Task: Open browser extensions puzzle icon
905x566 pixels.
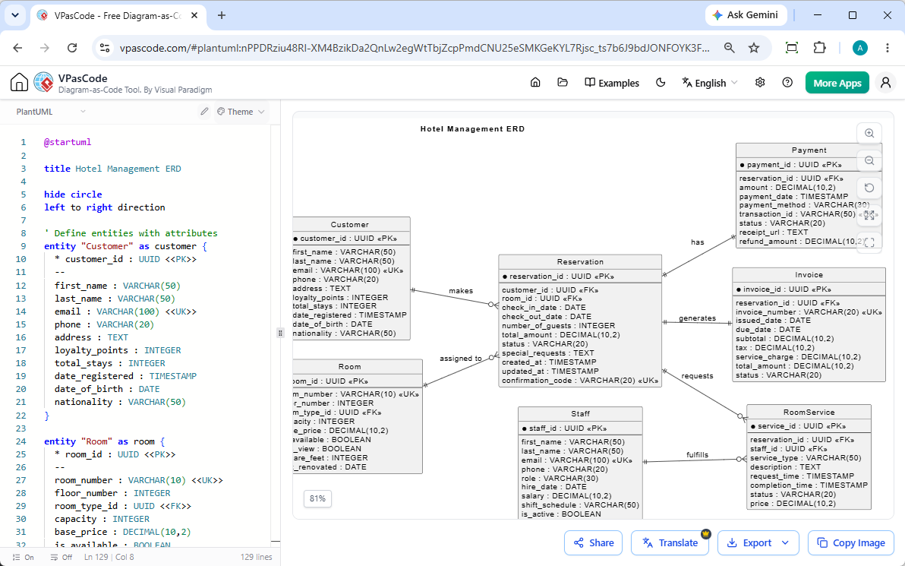Action: [819, 48]
